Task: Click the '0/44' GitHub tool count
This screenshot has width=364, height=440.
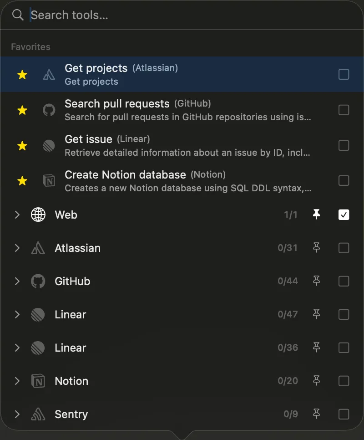Action: (288, 281)
